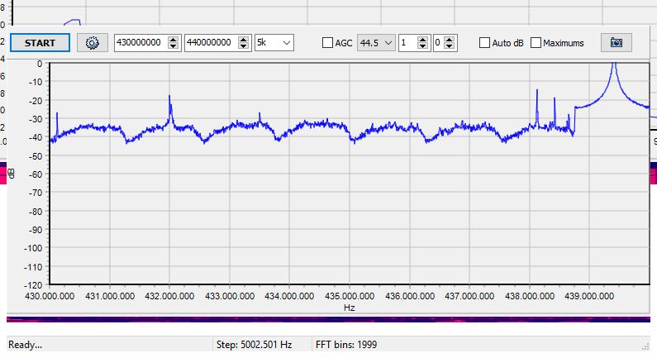657x358 pixels.
Task: Open the 5k step size dropdown
Action: (x=274, y=43)
